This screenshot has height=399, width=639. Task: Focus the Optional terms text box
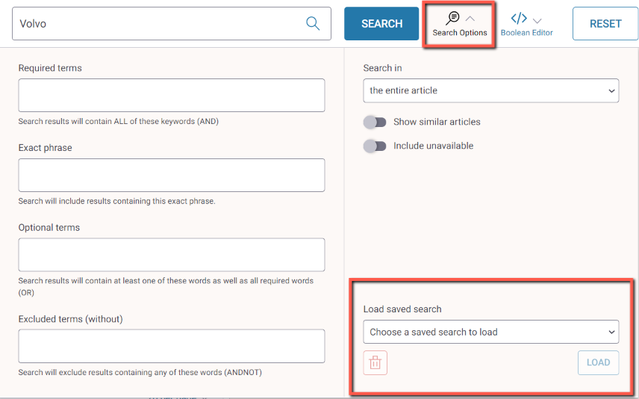tap(172, 255)
